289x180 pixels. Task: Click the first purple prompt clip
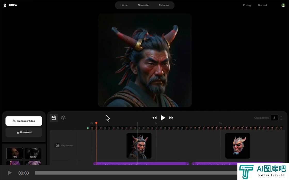click(x=141, y=163)
